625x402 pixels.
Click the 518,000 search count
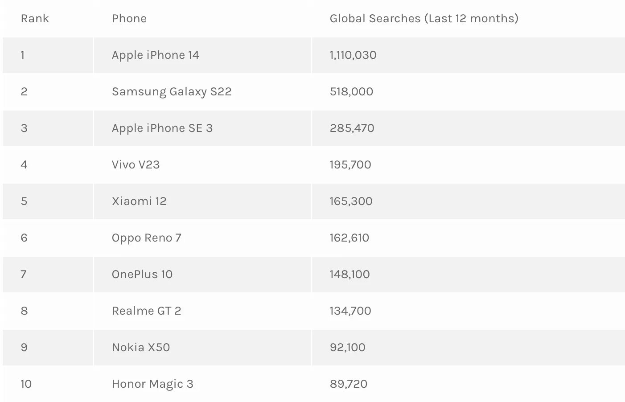pos(351,92)
